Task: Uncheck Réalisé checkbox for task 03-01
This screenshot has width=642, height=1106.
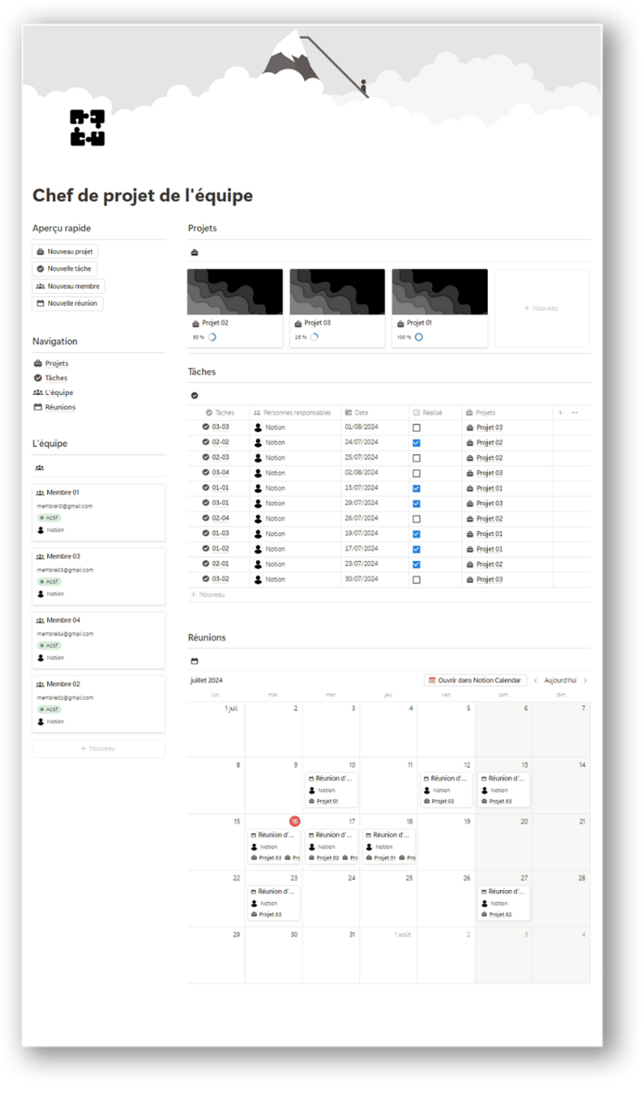Action: (x=417, y=504)
